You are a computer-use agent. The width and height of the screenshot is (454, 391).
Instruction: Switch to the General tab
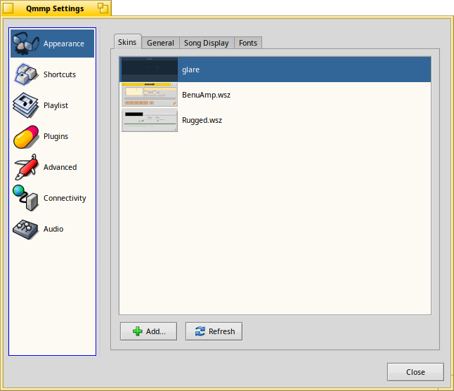[160, 43]
